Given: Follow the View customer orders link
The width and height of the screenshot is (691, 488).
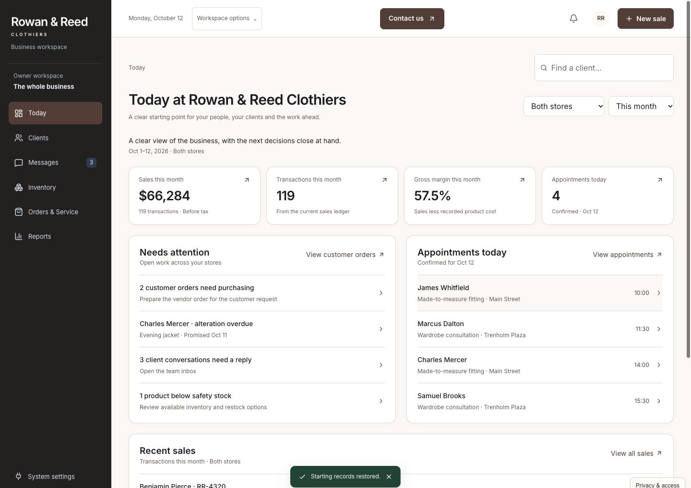Looking at the screenshot, I should pos(345,255).
